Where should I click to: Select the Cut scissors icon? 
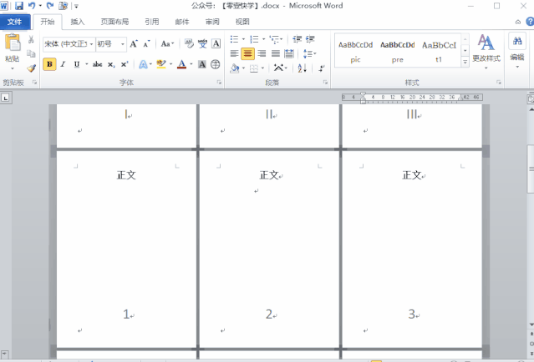pyautogui.click(x=31, y=39)
